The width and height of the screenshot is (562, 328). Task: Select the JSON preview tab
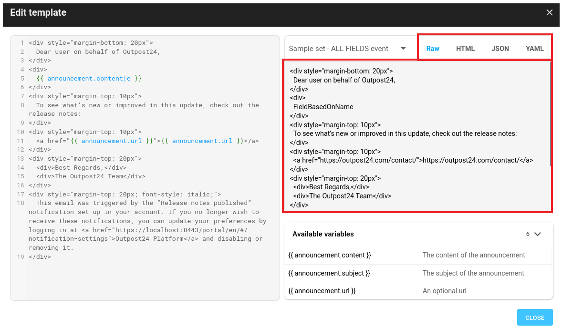(500, 49)
